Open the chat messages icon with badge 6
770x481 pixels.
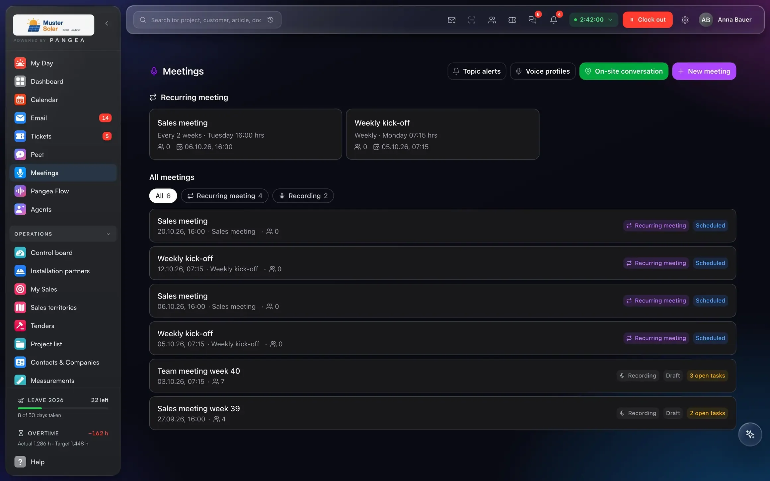(532, 20)
